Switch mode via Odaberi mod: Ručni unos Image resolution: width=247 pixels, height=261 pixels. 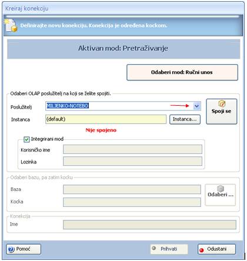tap(182, 72)
